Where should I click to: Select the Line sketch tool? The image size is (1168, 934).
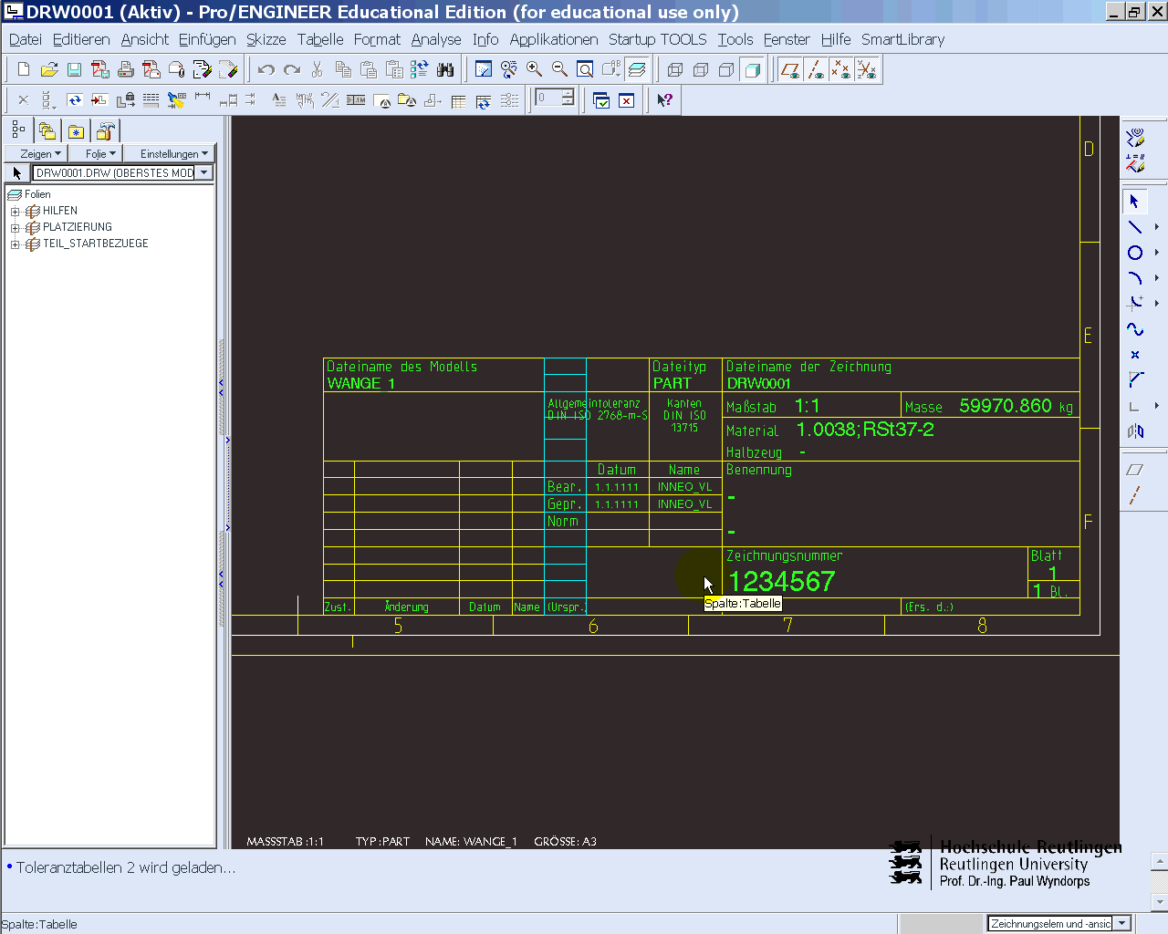click(1135, 227)
